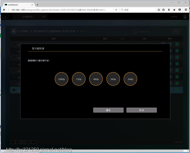Open the downloads arrow icon
This screenshot has width=190, height=153.
pyautogui.click(x=169, y=10)
